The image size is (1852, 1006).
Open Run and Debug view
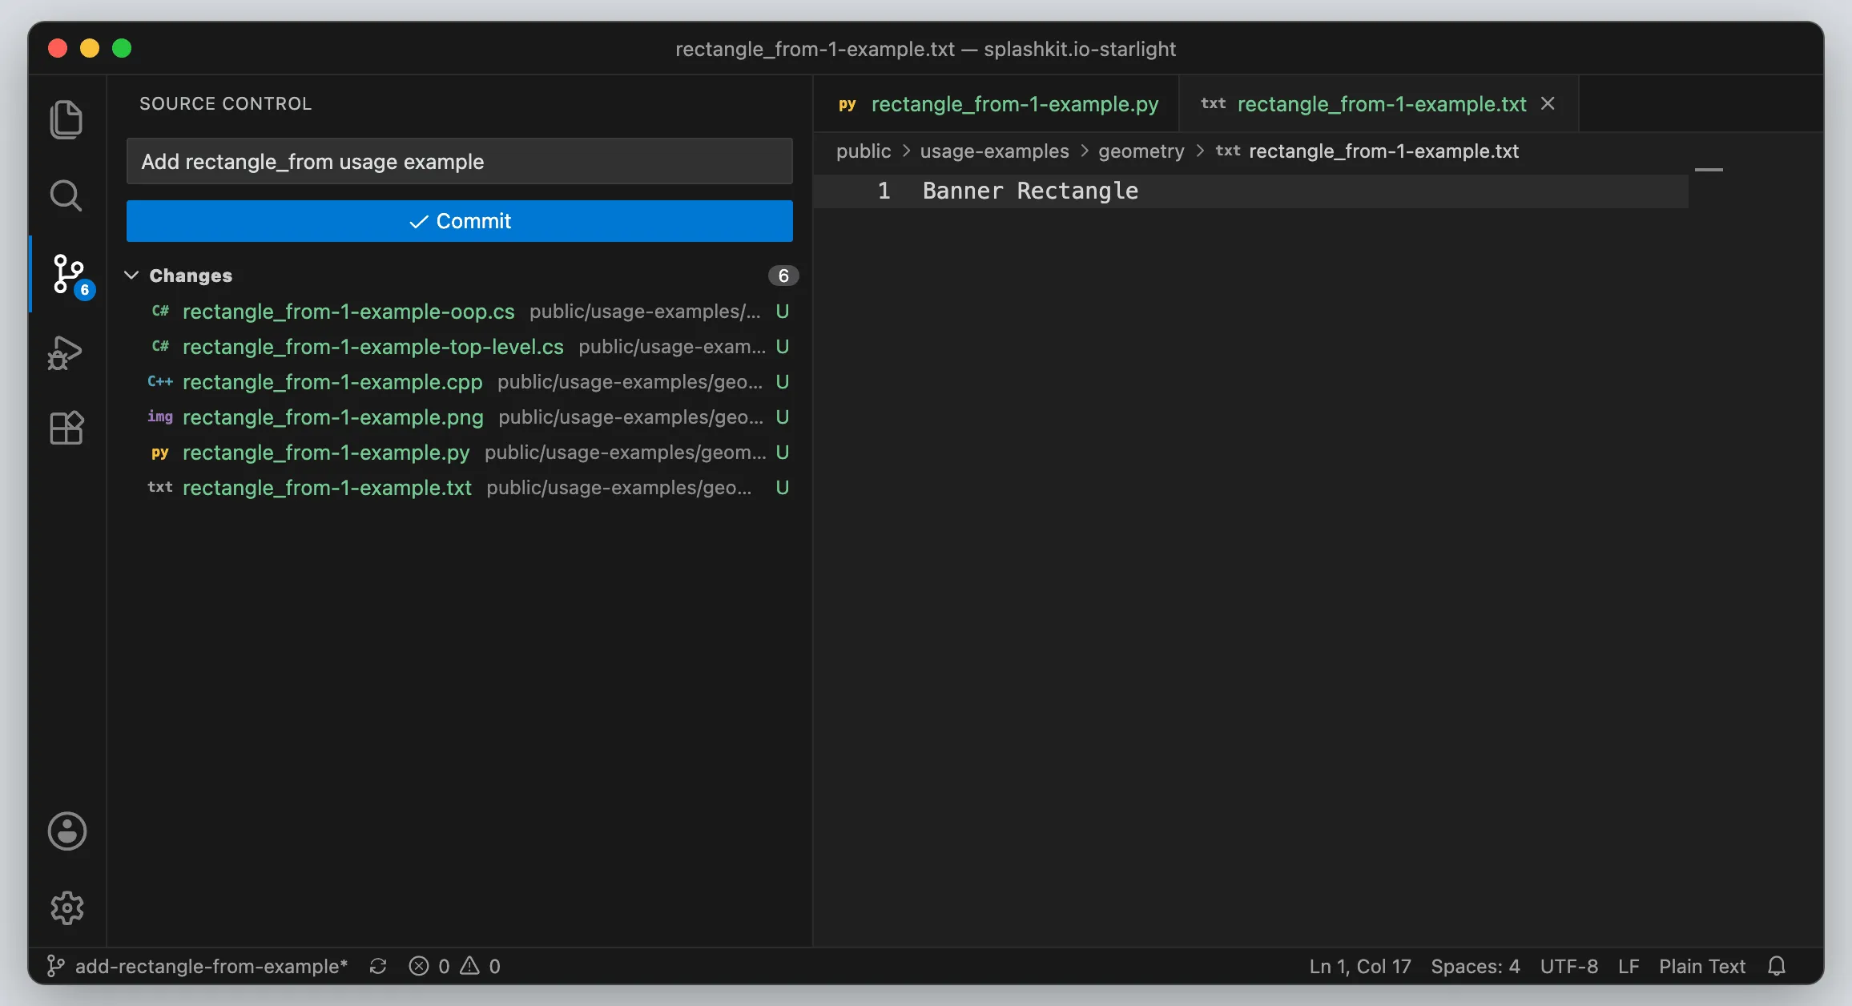tap(66, 352)
